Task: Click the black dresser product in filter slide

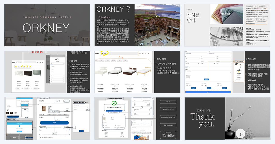Action: coord(28,73)
